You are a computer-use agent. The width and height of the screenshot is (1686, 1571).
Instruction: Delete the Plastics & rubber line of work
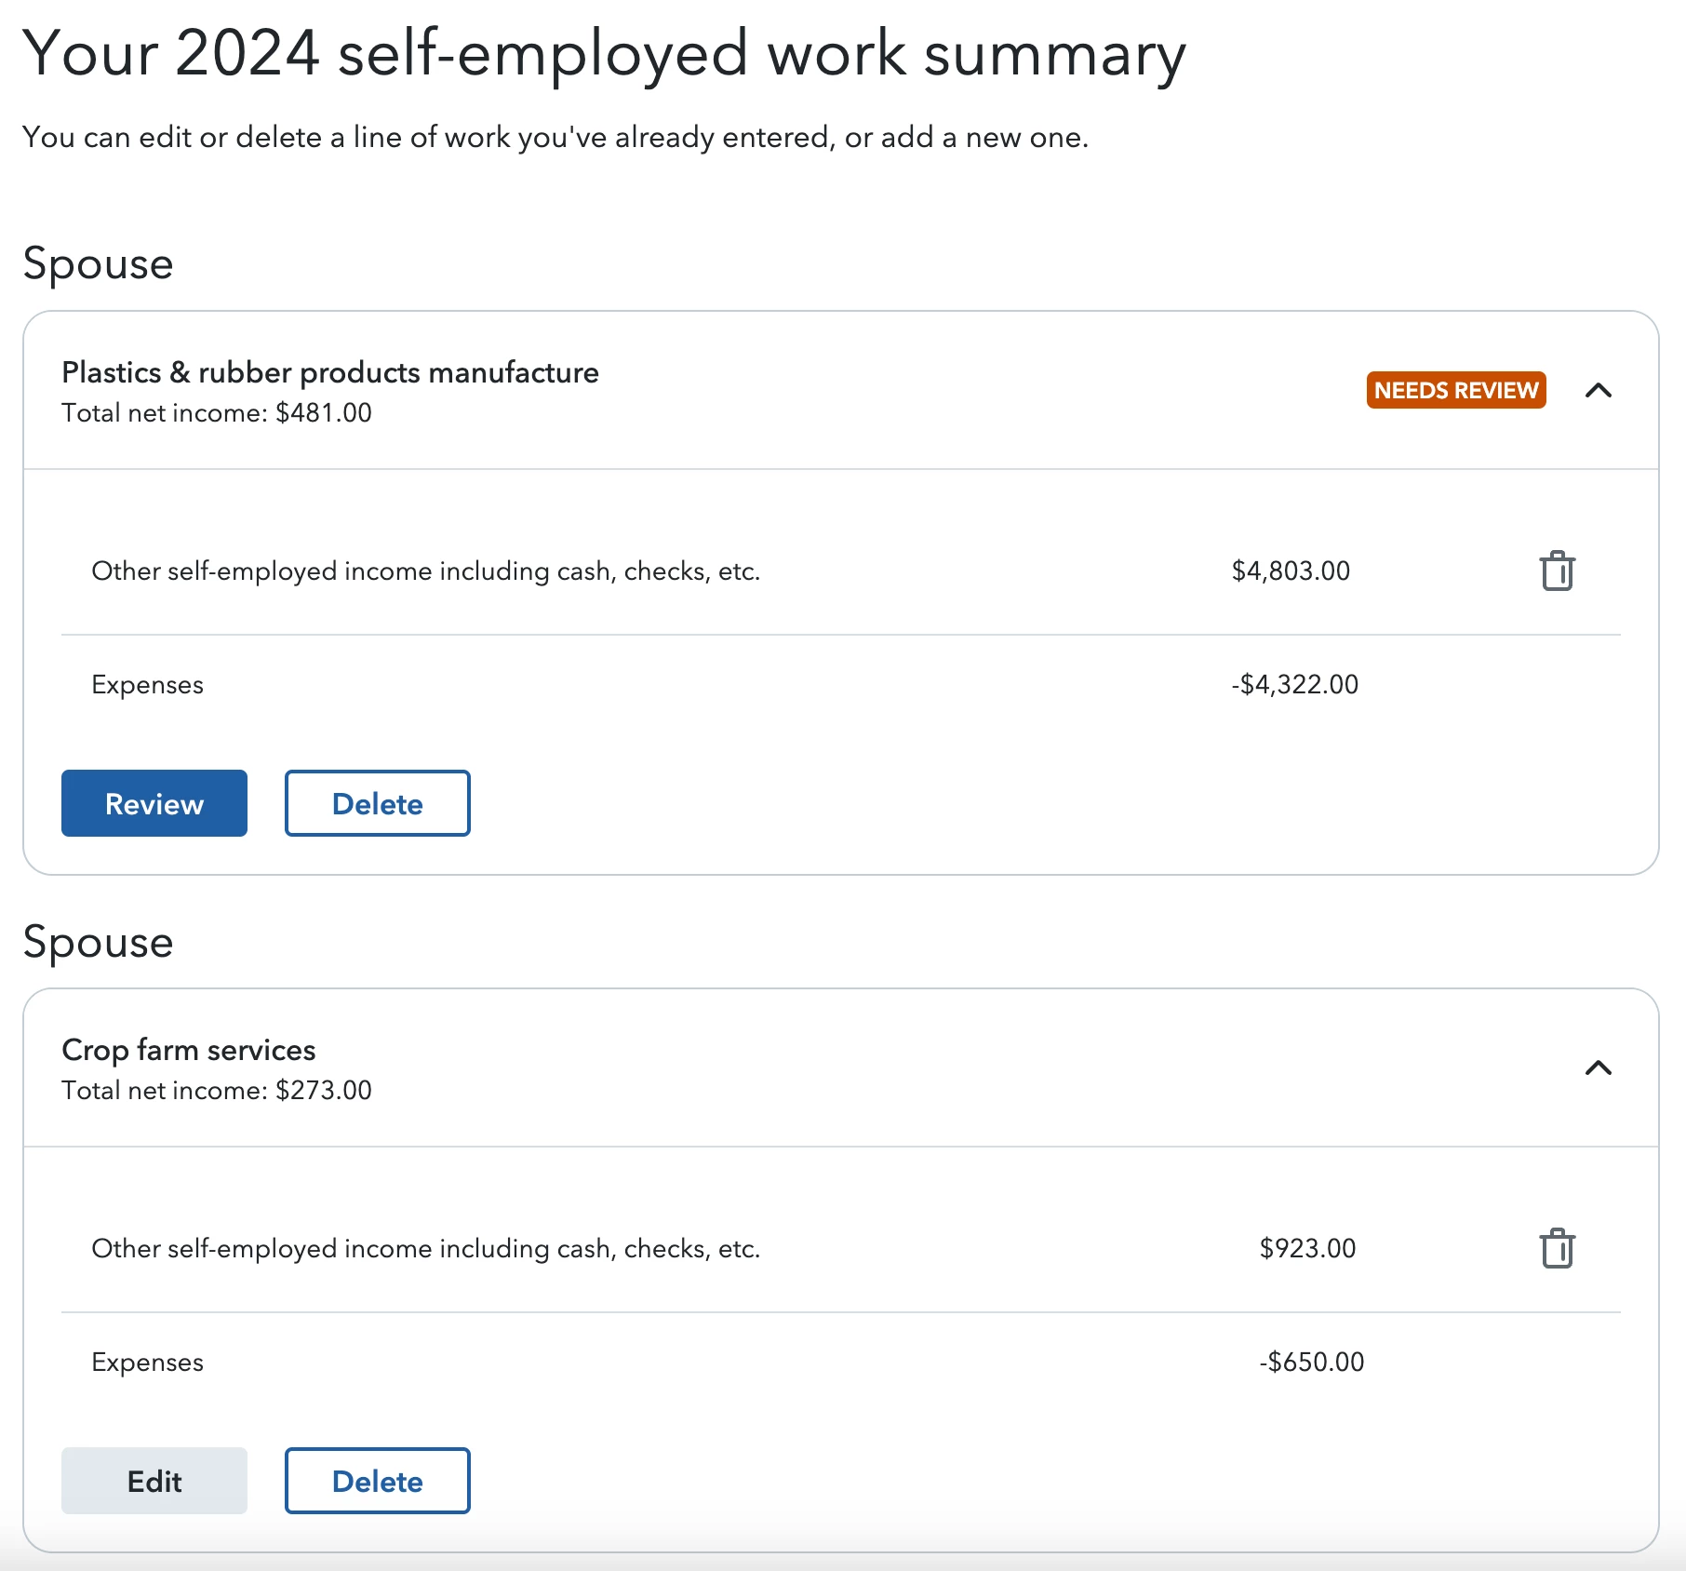point(377,803)
